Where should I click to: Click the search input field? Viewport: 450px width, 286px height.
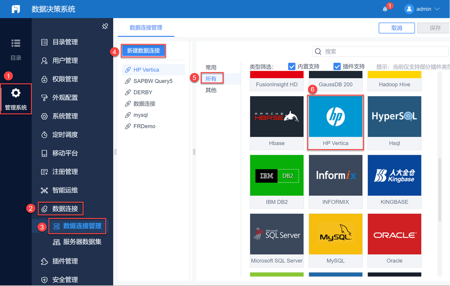[380, 52]
